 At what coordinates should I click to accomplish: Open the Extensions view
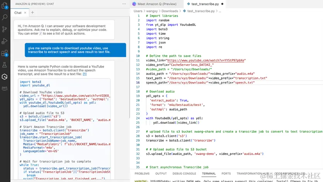coord(5,53)
